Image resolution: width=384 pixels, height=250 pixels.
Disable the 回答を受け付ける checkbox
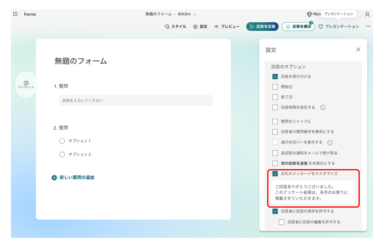pos(275,77)
